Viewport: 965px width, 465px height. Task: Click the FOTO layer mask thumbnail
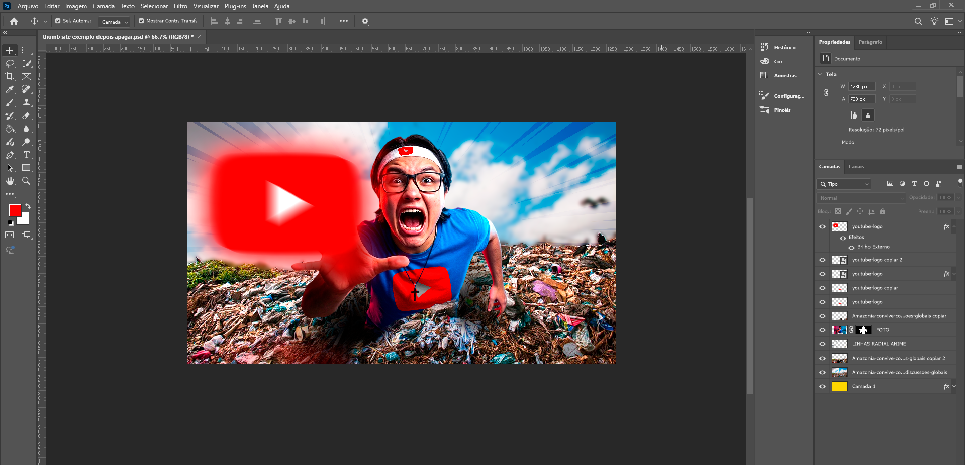click(x=863, y=330)
